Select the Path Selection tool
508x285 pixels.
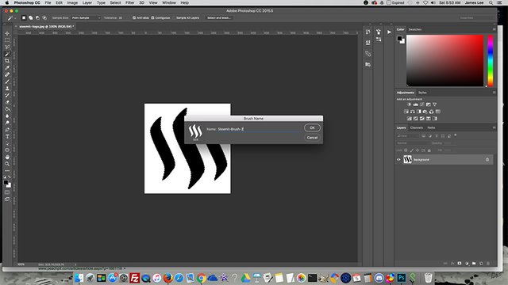(7, 143)
